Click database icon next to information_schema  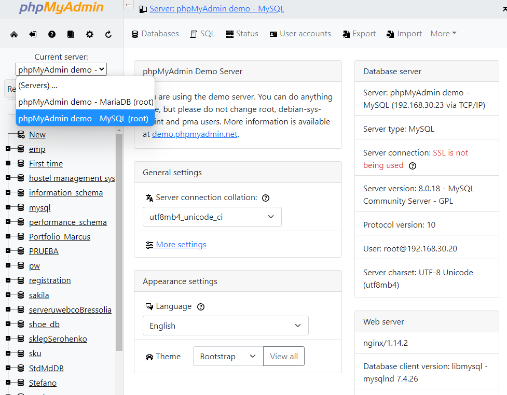21,192
